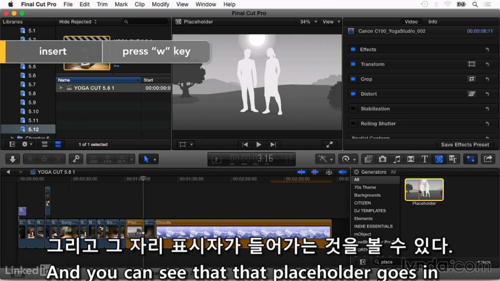Reset the Rolling Shutter section
This screenshot has width=500, height=281.
(x=487, y=124)
